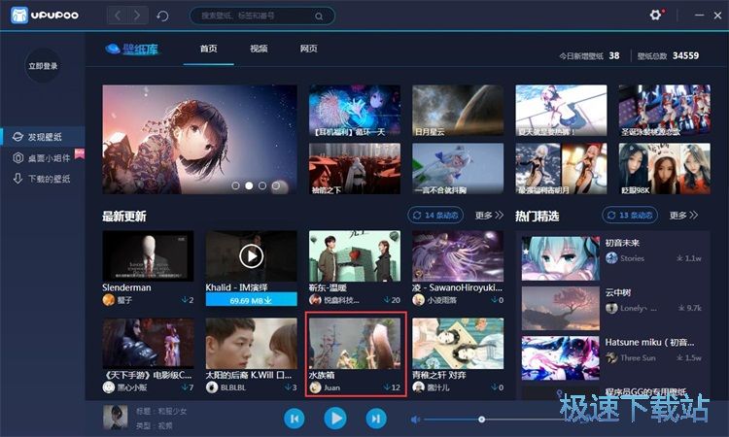Click the 壁纸库 cloud logo
This screenshot has width=729, height=437.
tap(132, 49)
